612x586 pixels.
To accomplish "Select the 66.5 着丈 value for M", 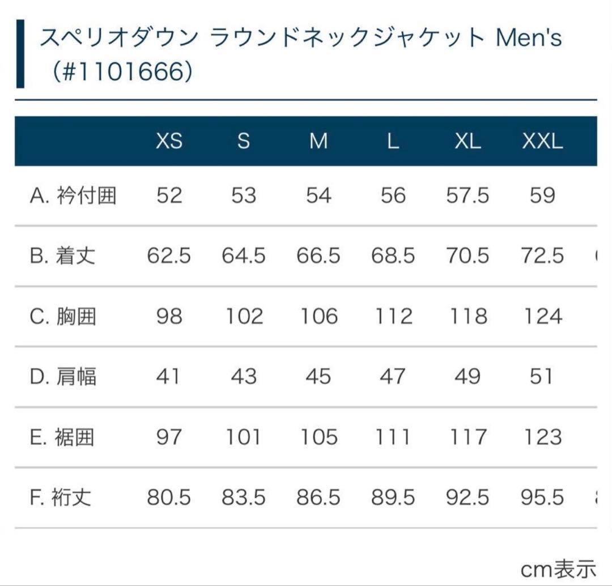I will point(318,256).
